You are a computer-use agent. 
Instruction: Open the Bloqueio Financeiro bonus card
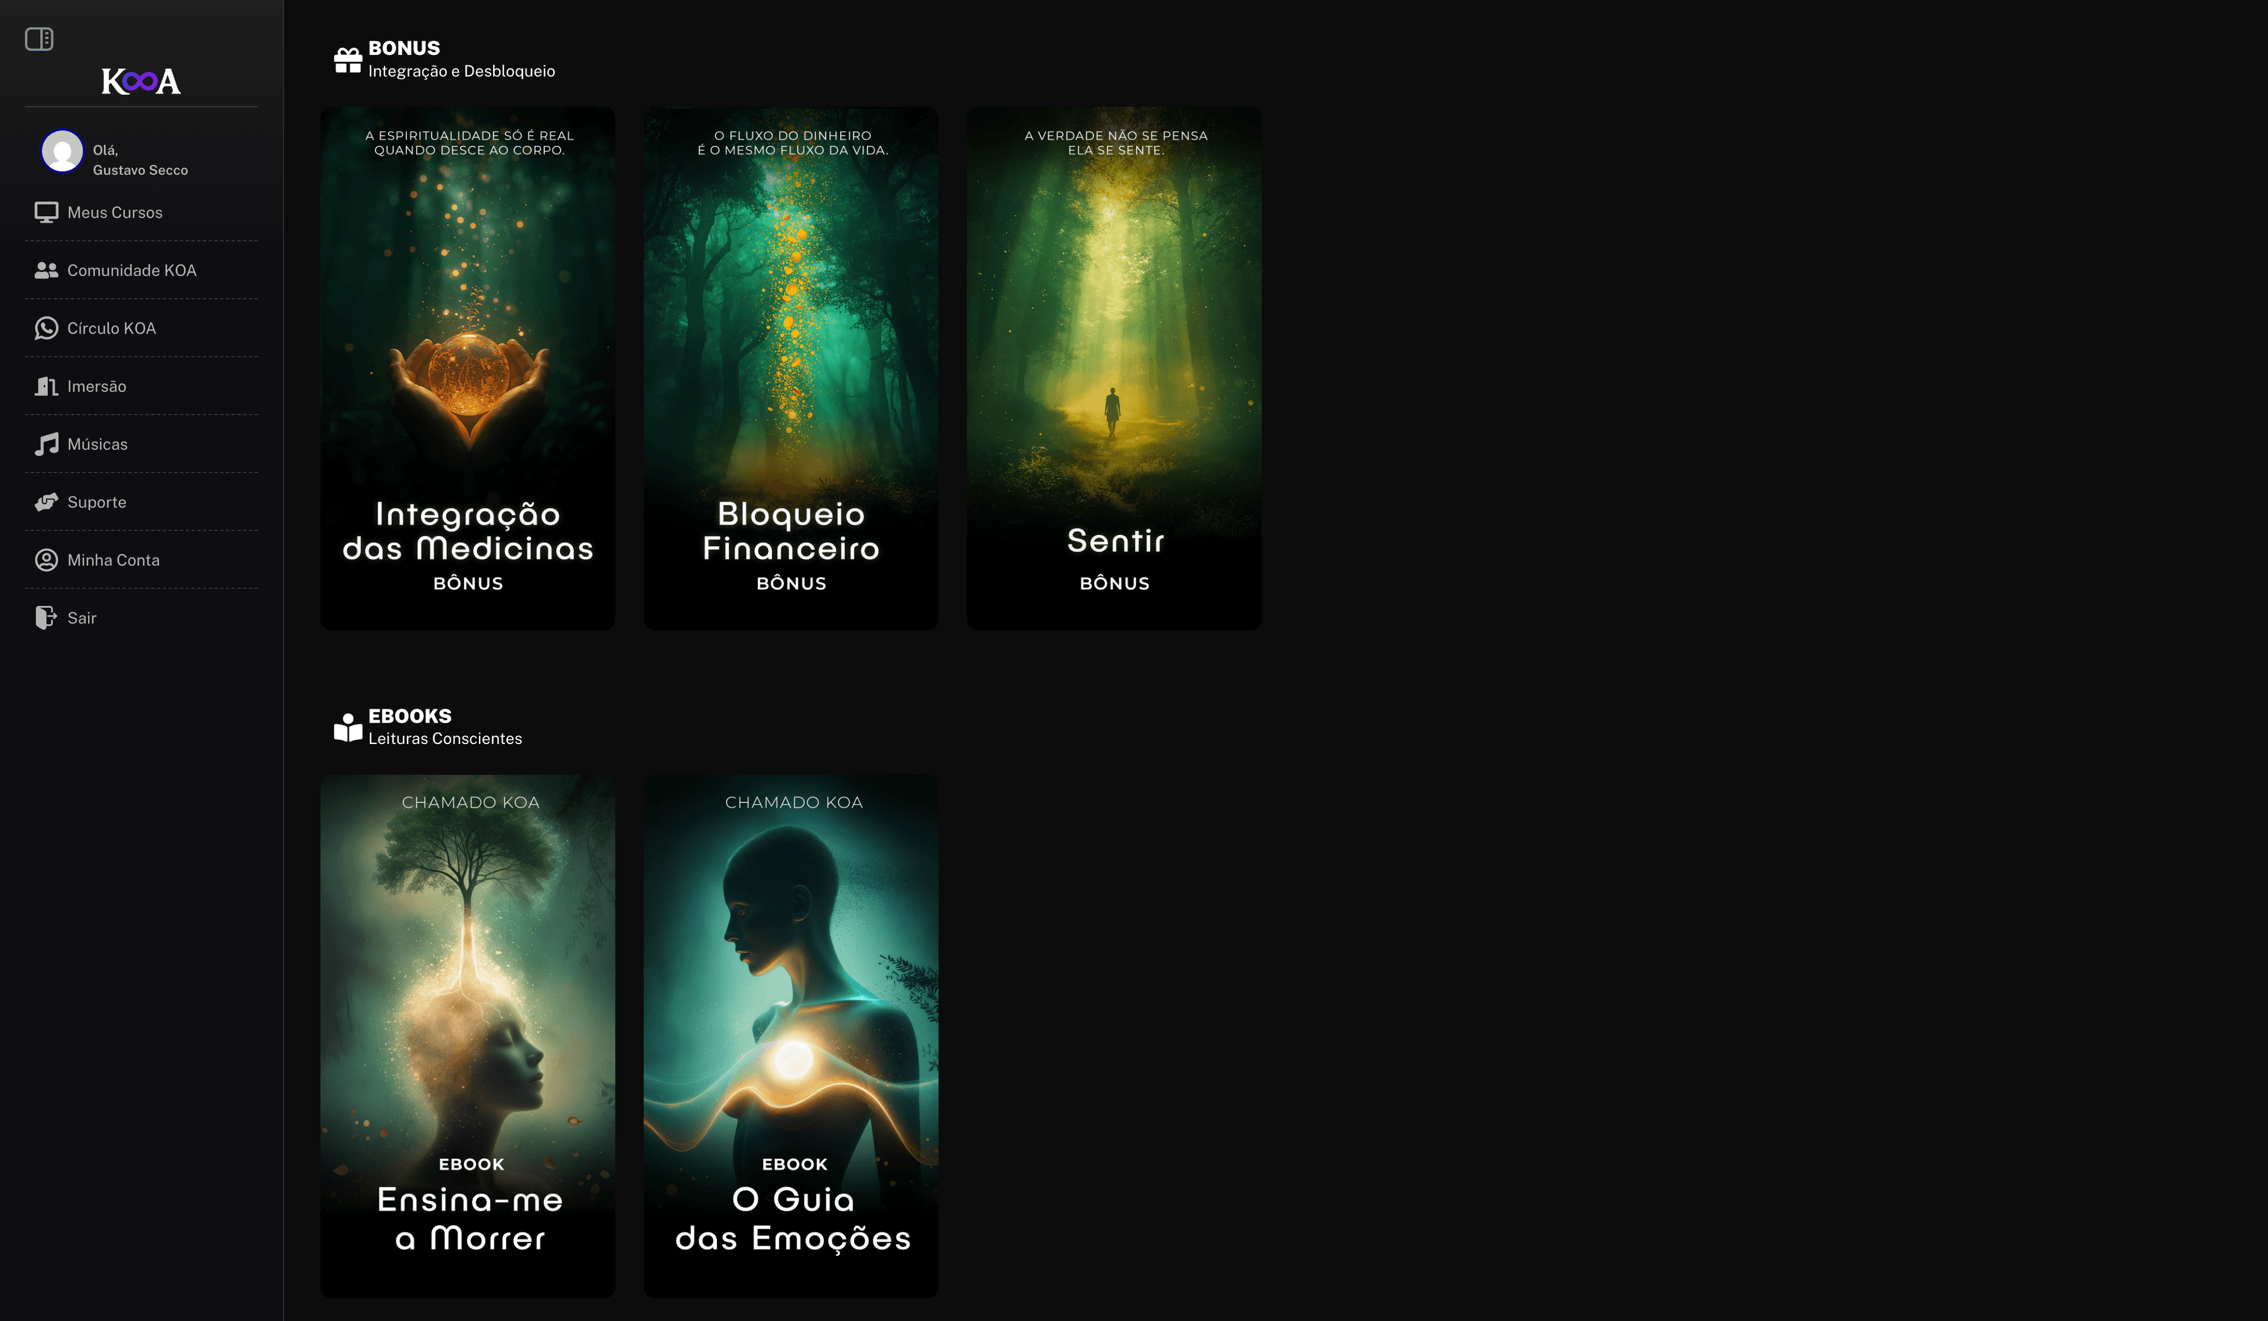tap(790, 368)
